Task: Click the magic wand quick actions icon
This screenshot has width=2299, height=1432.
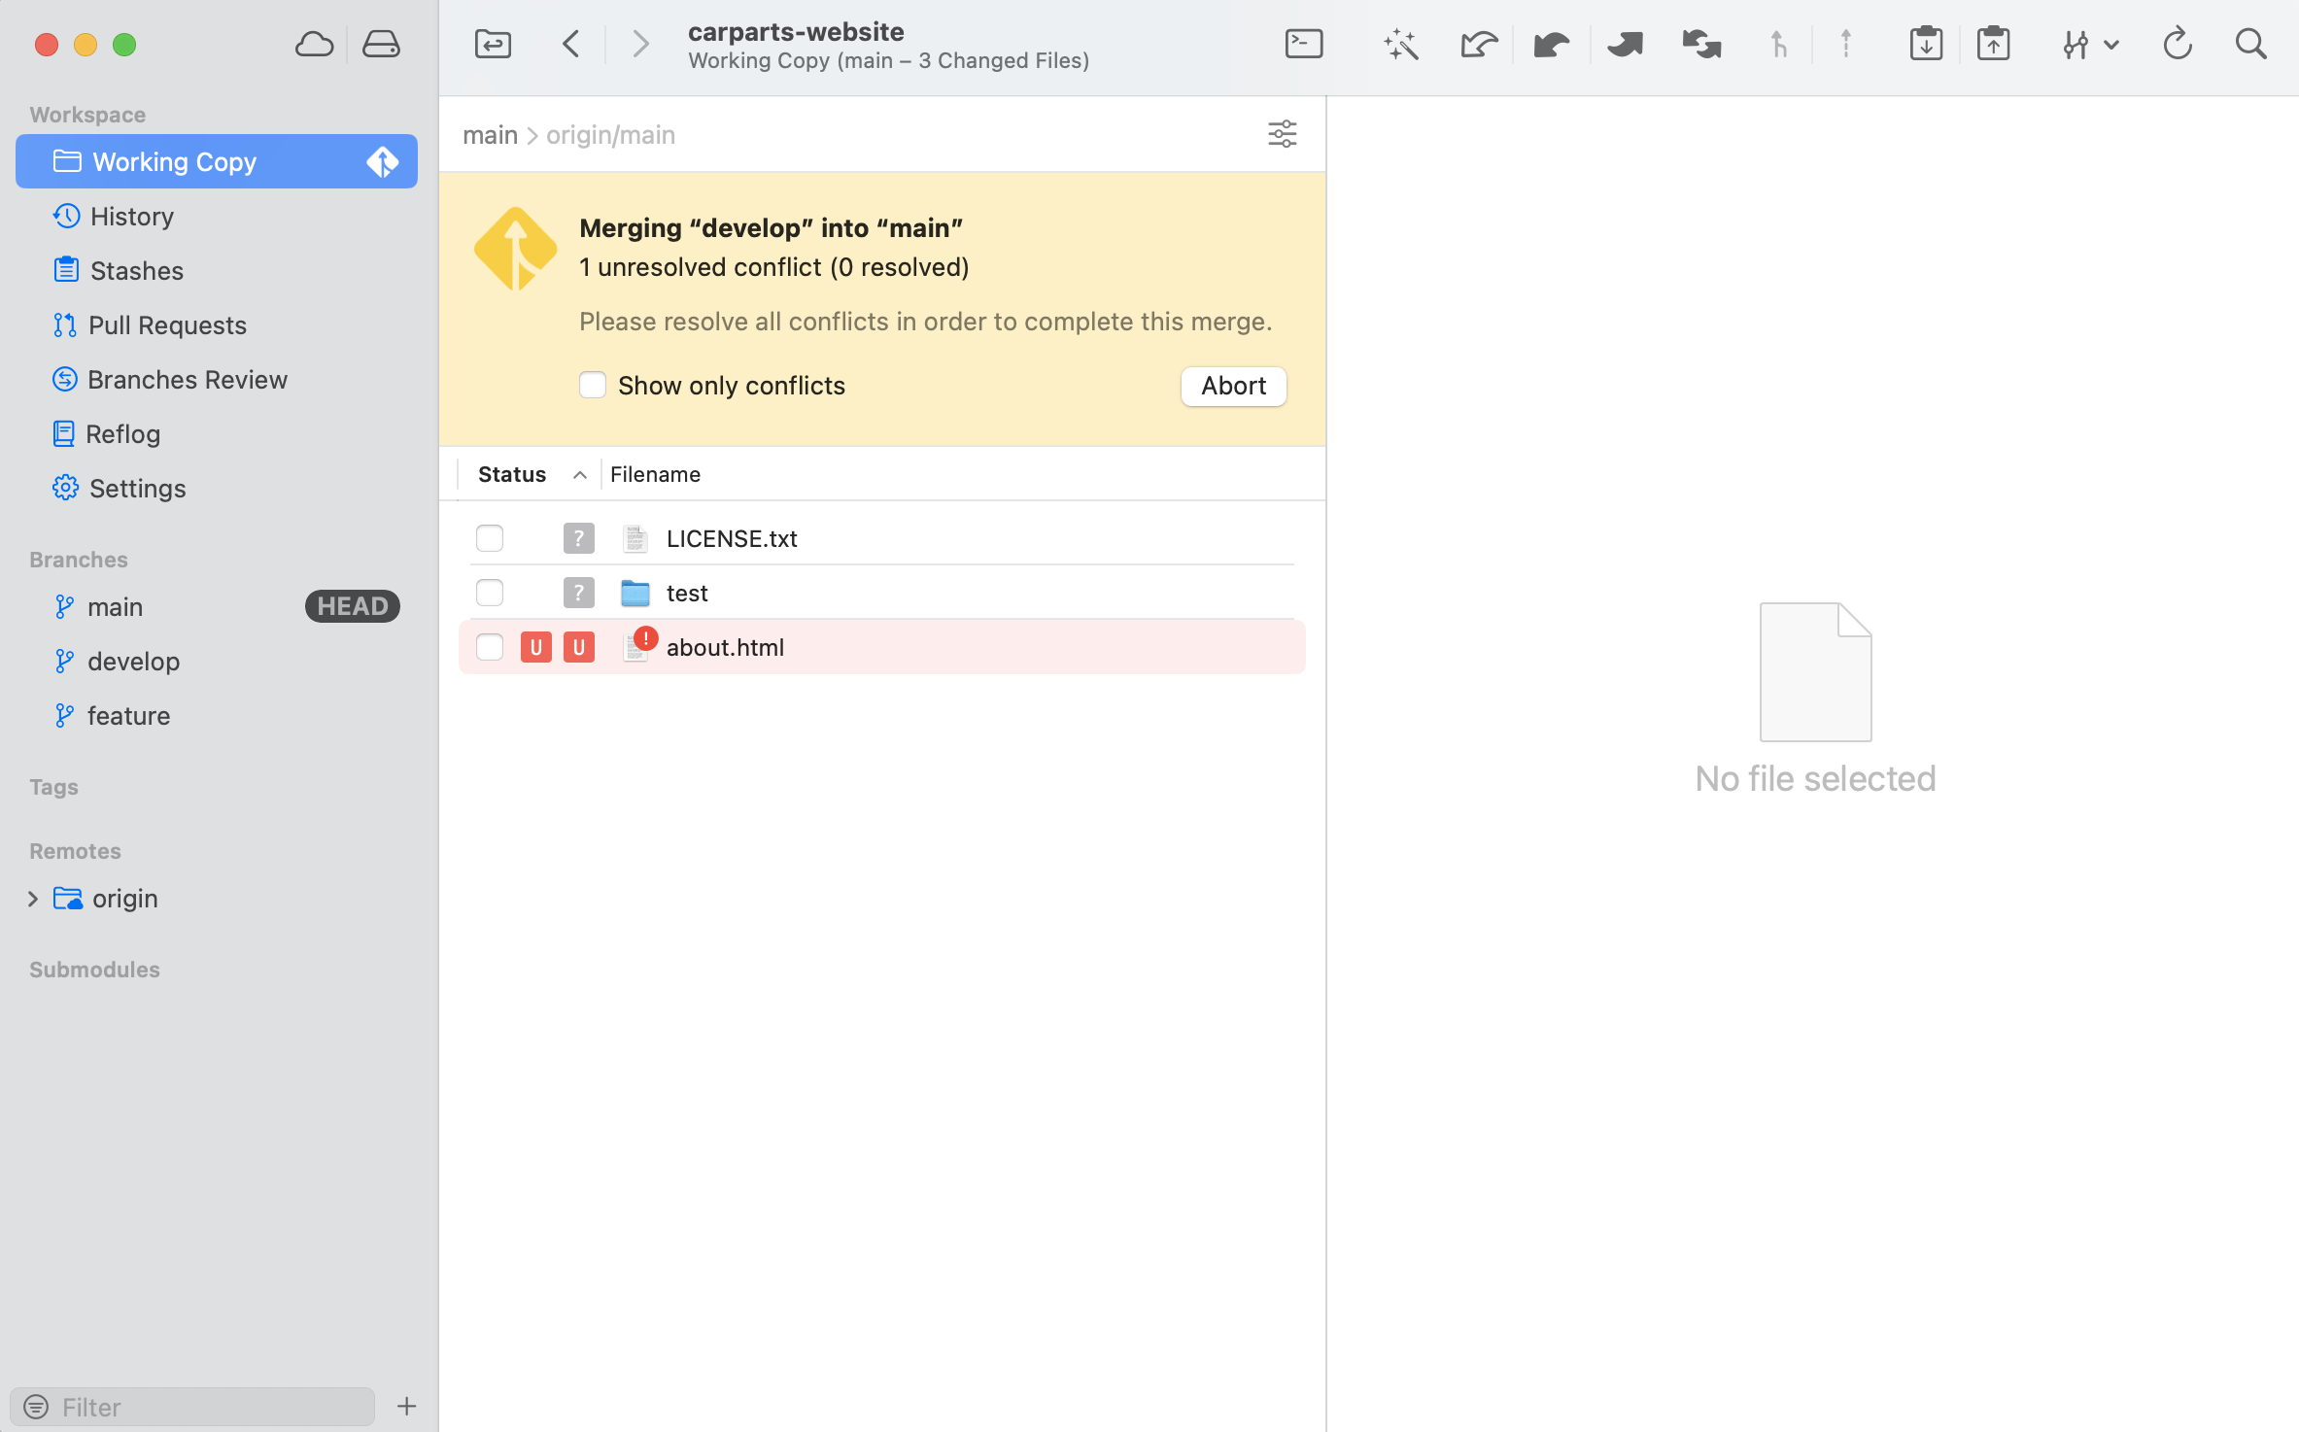Action: [1400, 45]
